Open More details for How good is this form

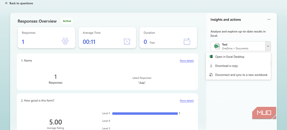coord(187,101)
